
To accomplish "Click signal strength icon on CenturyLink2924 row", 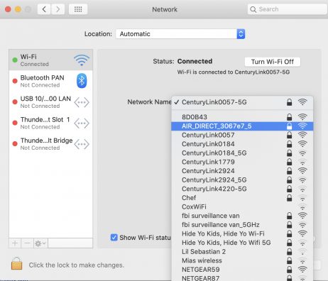I will pyautogui.click(x=302, y=170).
